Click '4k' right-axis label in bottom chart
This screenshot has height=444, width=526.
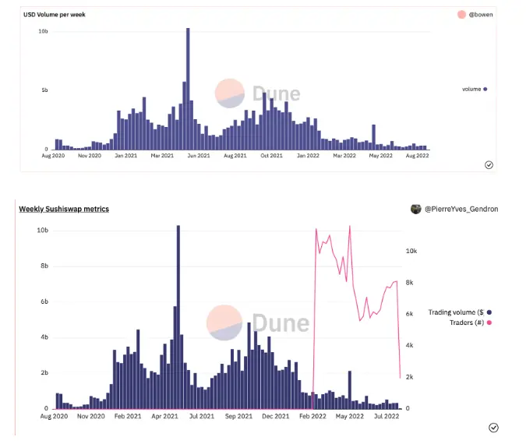(x=410, y=345)
